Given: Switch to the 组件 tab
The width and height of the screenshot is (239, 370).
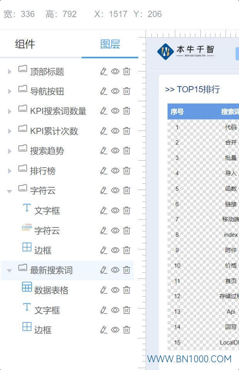Looking at the screenshot, I should tap(25, 44).
